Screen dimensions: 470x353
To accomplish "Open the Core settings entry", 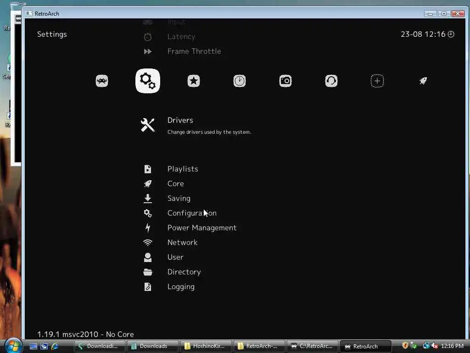I will [176, 184].
